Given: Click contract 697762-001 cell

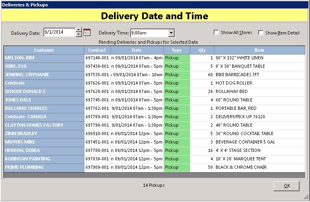Looking at the screenshot, I should pos(97,108).
